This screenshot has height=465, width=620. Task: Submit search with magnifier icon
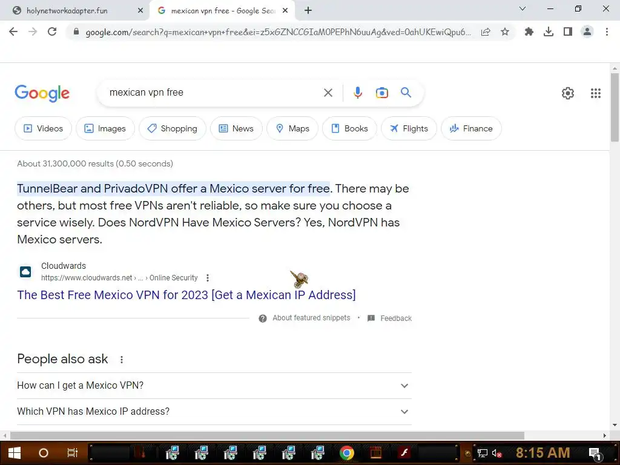tap(406, 93)
